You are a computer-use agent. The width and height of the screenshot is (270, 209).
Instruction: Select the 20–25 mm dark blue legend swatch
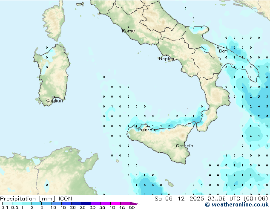click(x=76, y=203)
